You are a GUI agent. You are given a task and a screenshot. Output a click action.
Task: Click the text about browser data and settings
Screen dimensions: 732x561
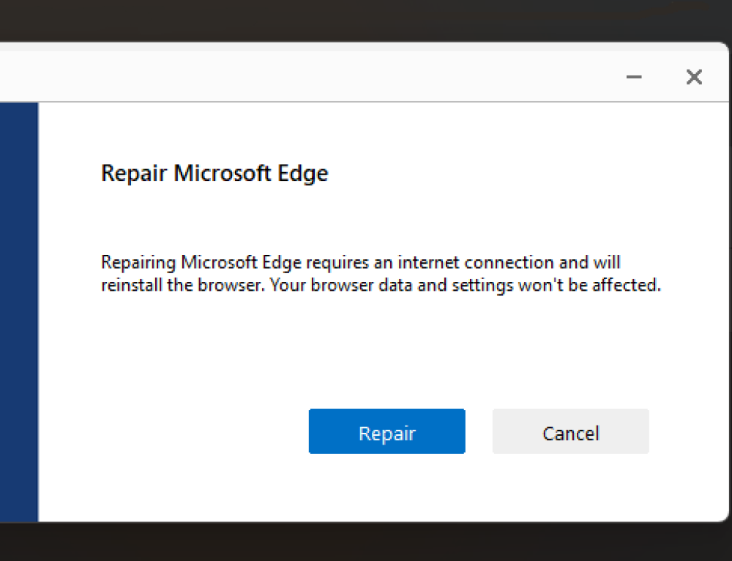tap(380, 285)
